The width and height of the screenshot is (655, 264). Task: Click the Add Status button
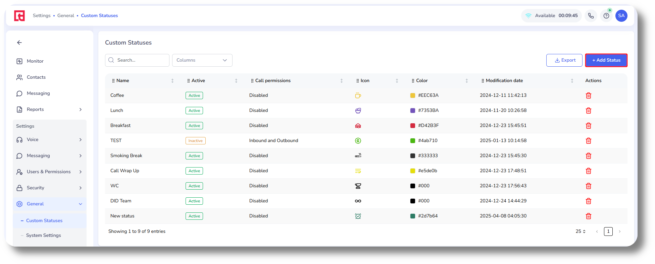[606, 60]
